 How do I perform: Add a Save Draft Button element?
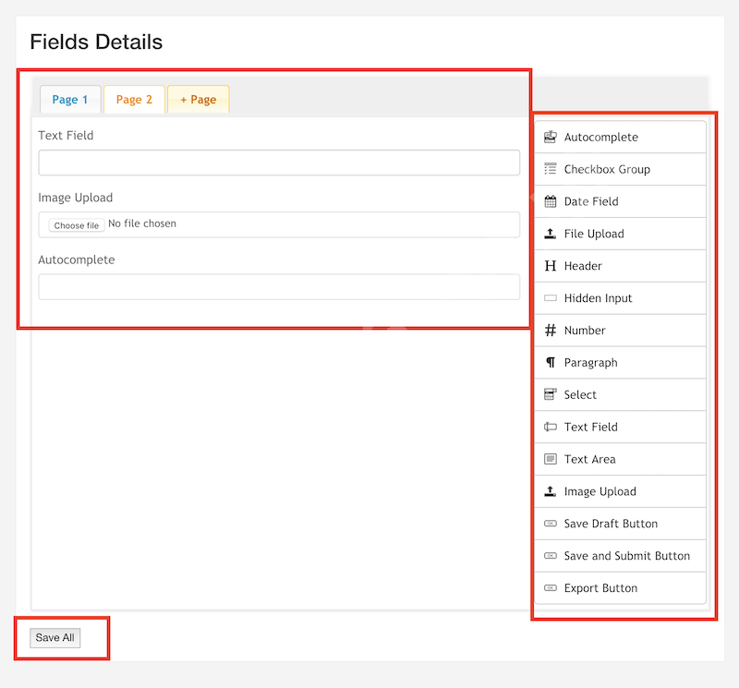[620, 524]
